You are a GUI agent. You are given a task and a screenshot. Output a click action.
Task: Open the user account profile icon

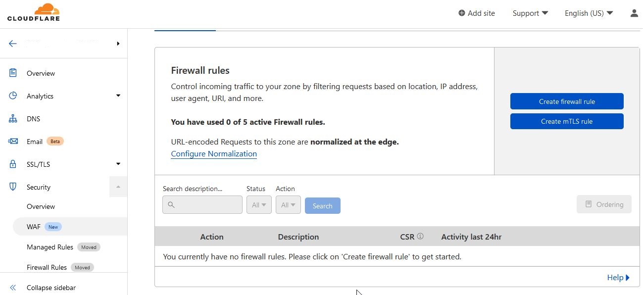point(634,13)
